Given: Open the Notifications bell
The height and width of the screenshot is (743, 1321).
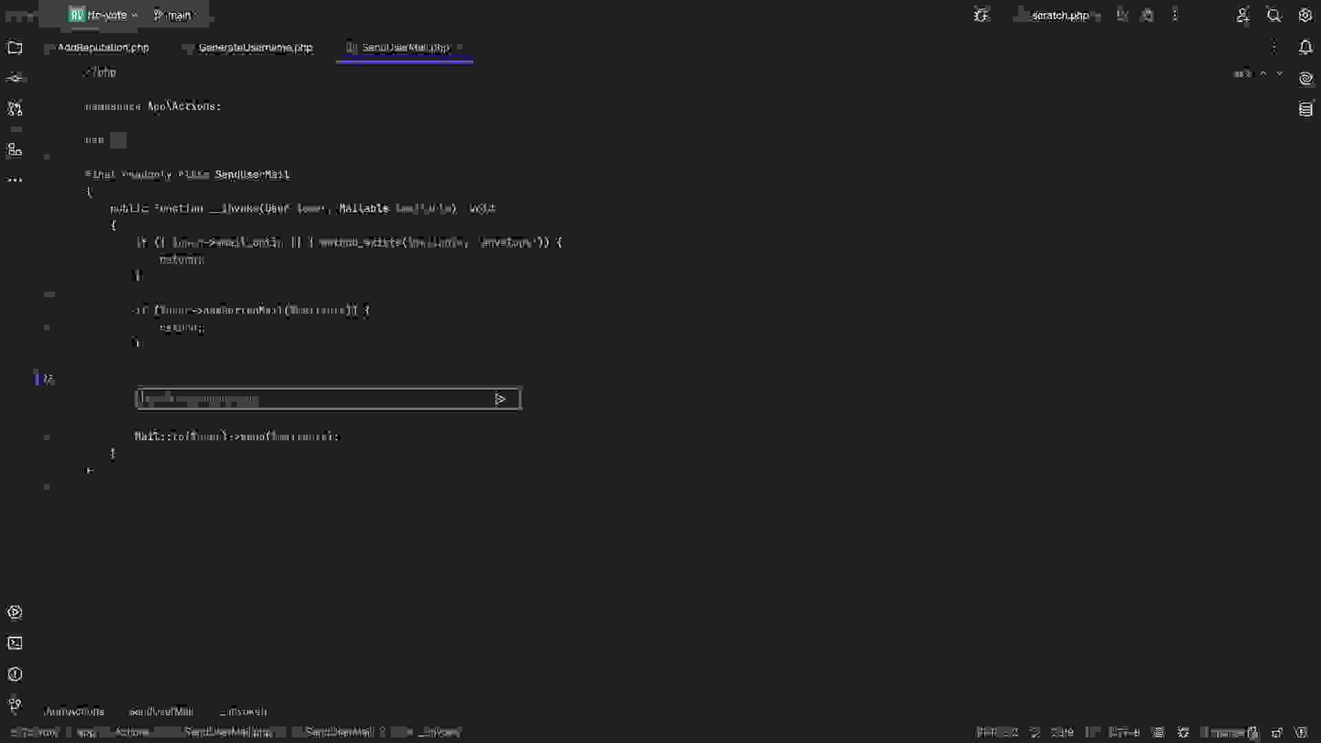Looking at the screenshot, I should tap(1305, 47).
